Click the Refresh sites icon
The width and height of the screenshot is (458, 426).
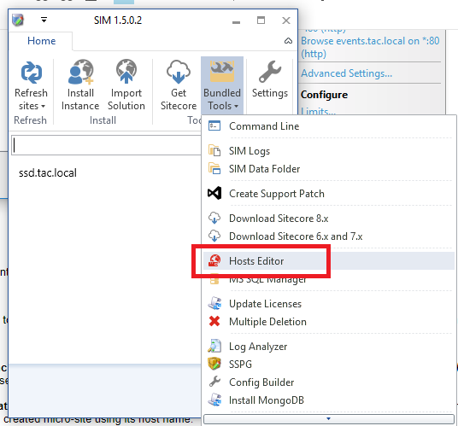pos(32,73)
